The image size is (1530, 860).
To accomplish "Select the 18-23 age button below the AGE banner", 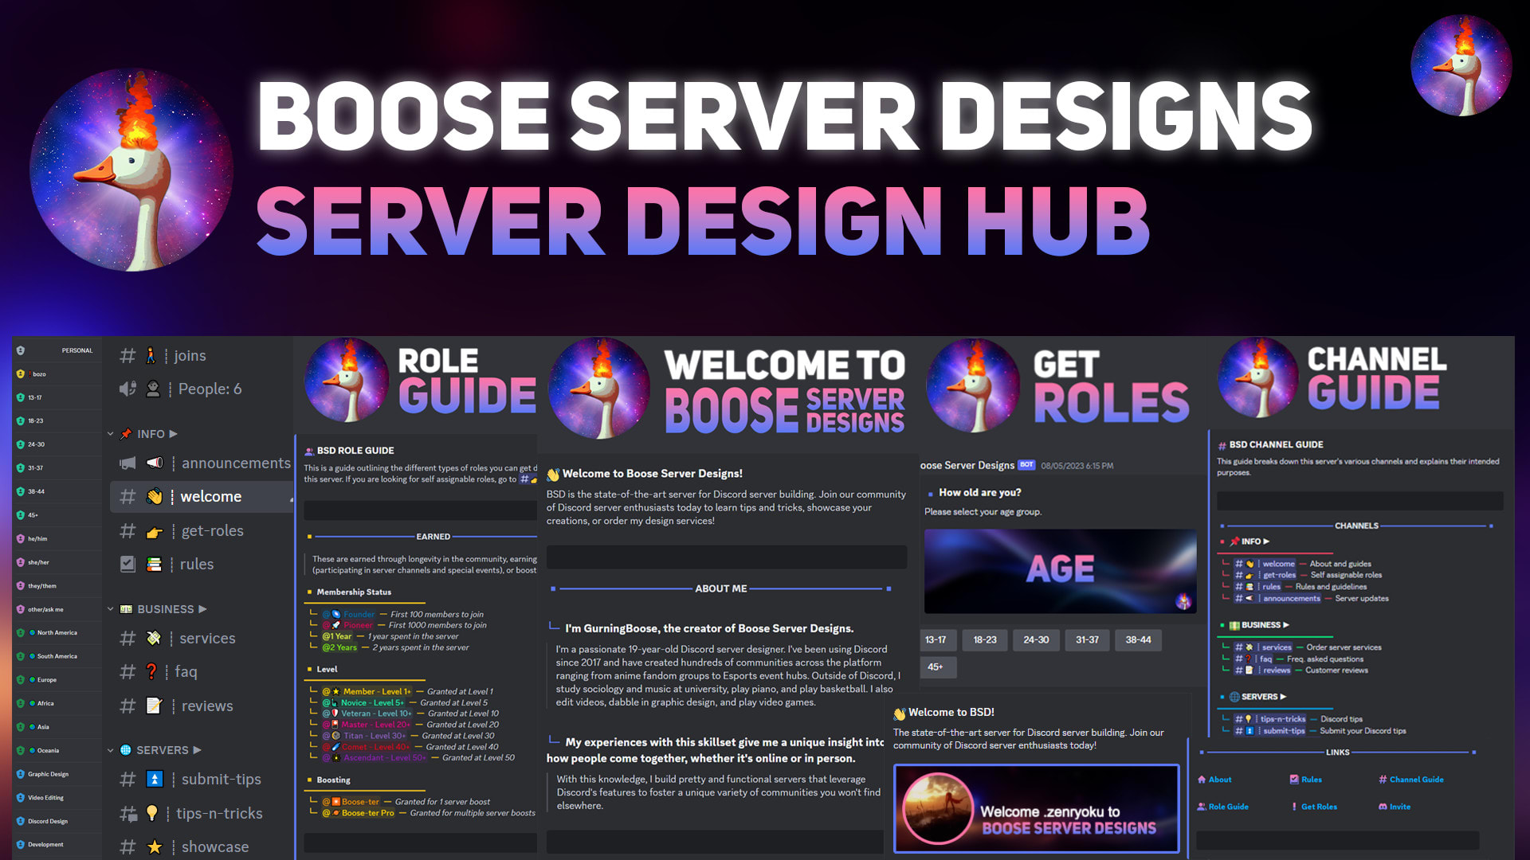I will 985,639.
